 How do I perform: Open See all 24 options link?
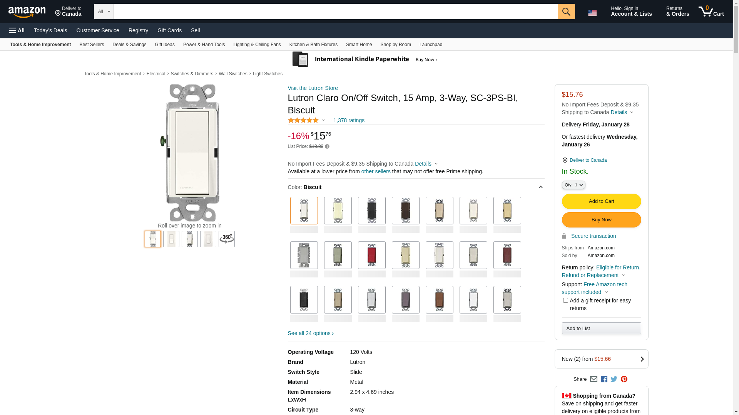310,333
